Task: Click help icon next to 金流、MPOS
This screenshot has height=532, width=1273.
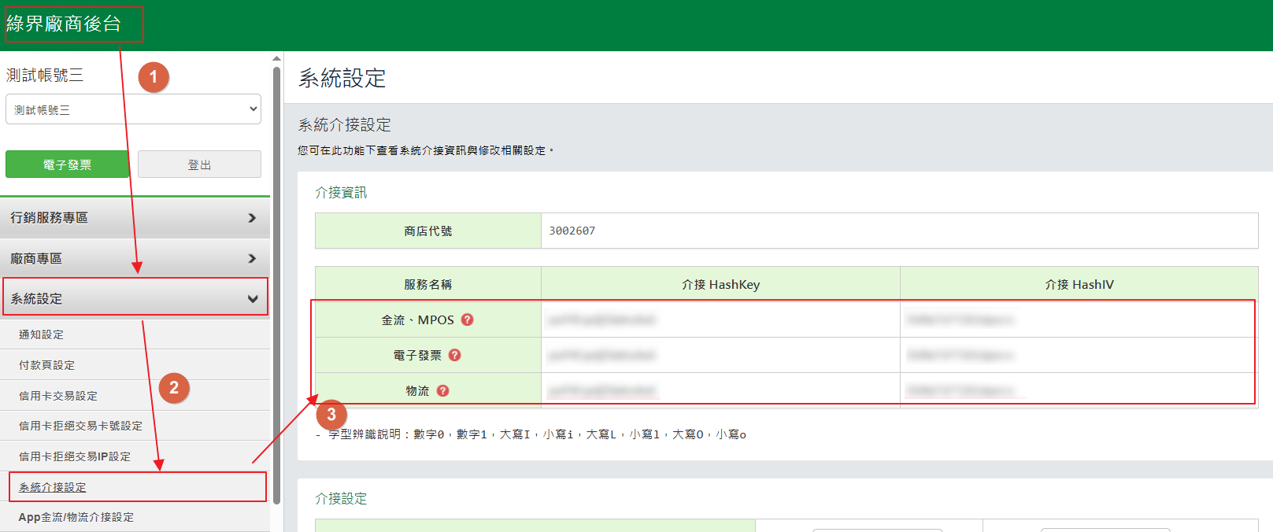Action: point(467,320)
